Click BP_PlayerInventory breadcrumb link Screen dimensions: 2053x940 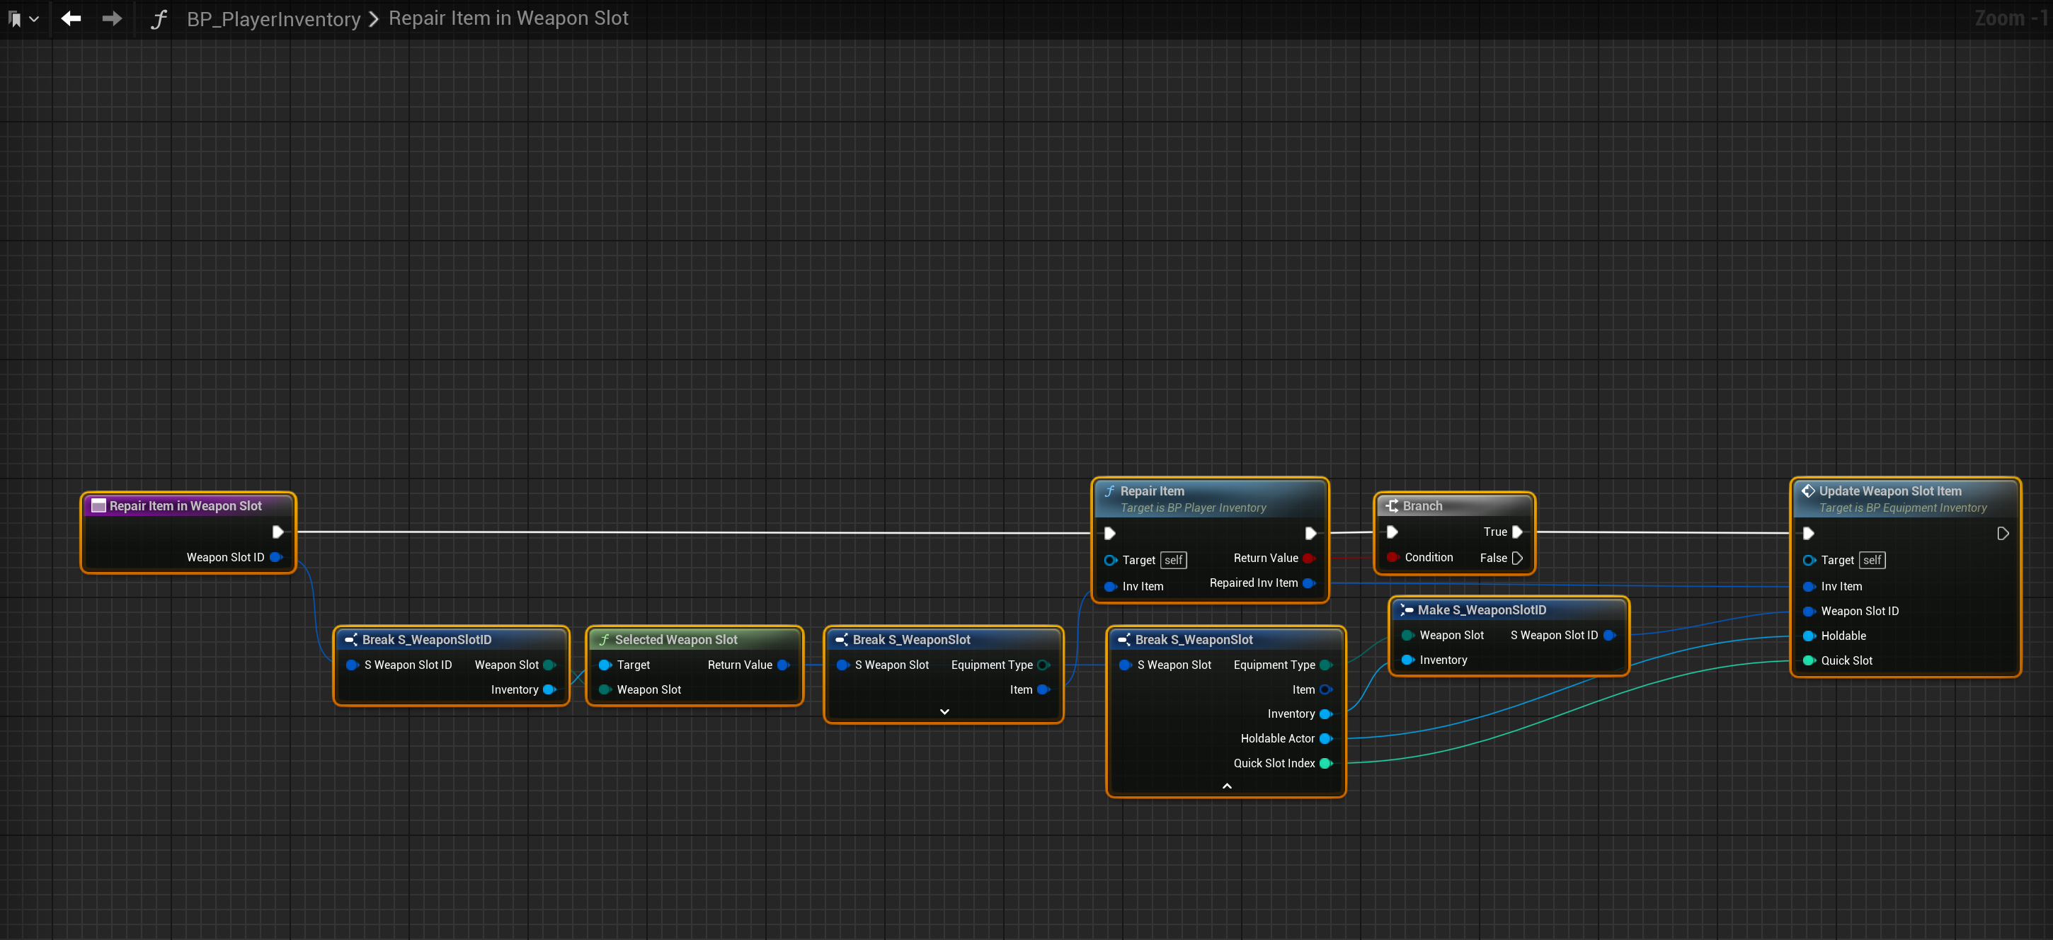[x=273, y=18]
